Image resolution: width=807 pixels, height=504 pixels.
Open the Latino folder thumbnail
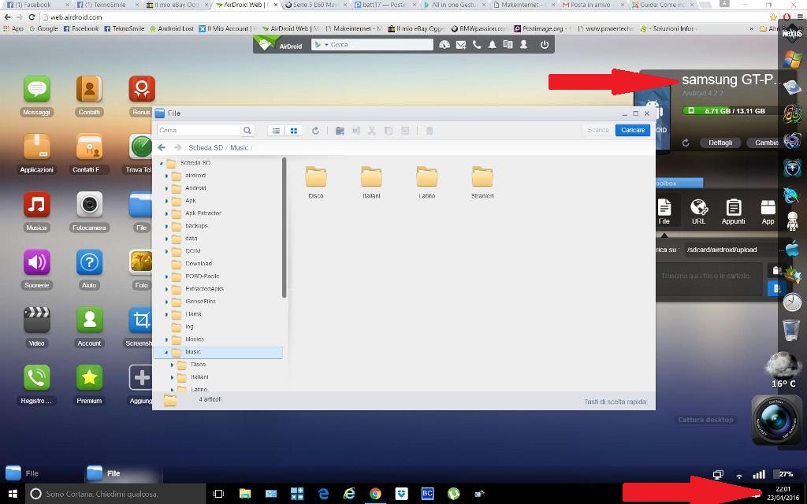point(426,177)
